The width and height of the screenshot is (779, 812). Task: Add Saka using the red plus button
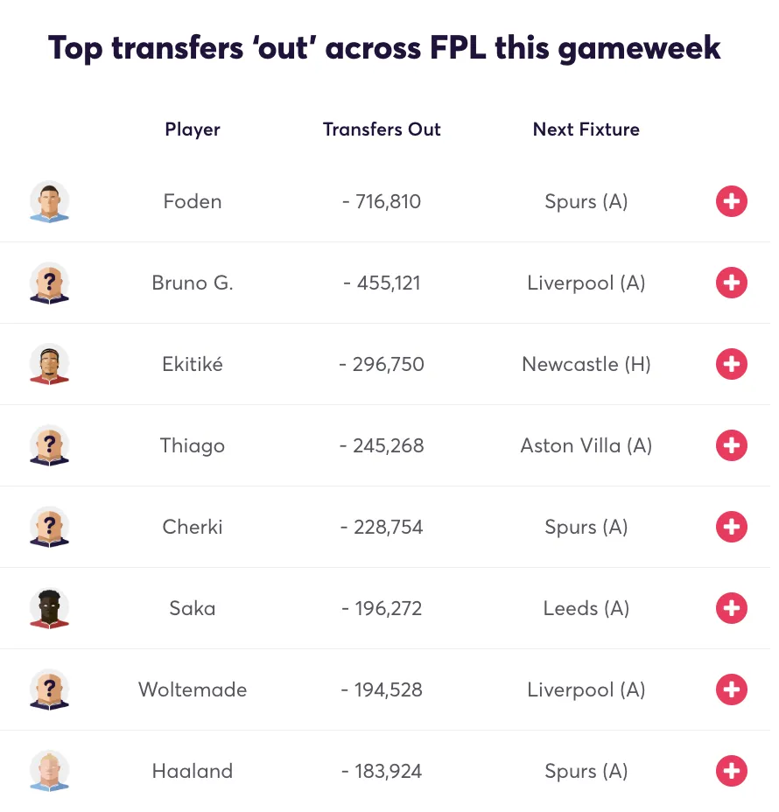731,608
